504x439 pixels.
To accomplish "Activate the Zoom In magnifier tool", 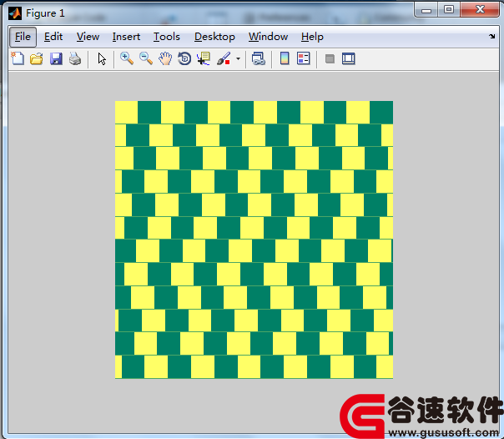I will 127,58.
